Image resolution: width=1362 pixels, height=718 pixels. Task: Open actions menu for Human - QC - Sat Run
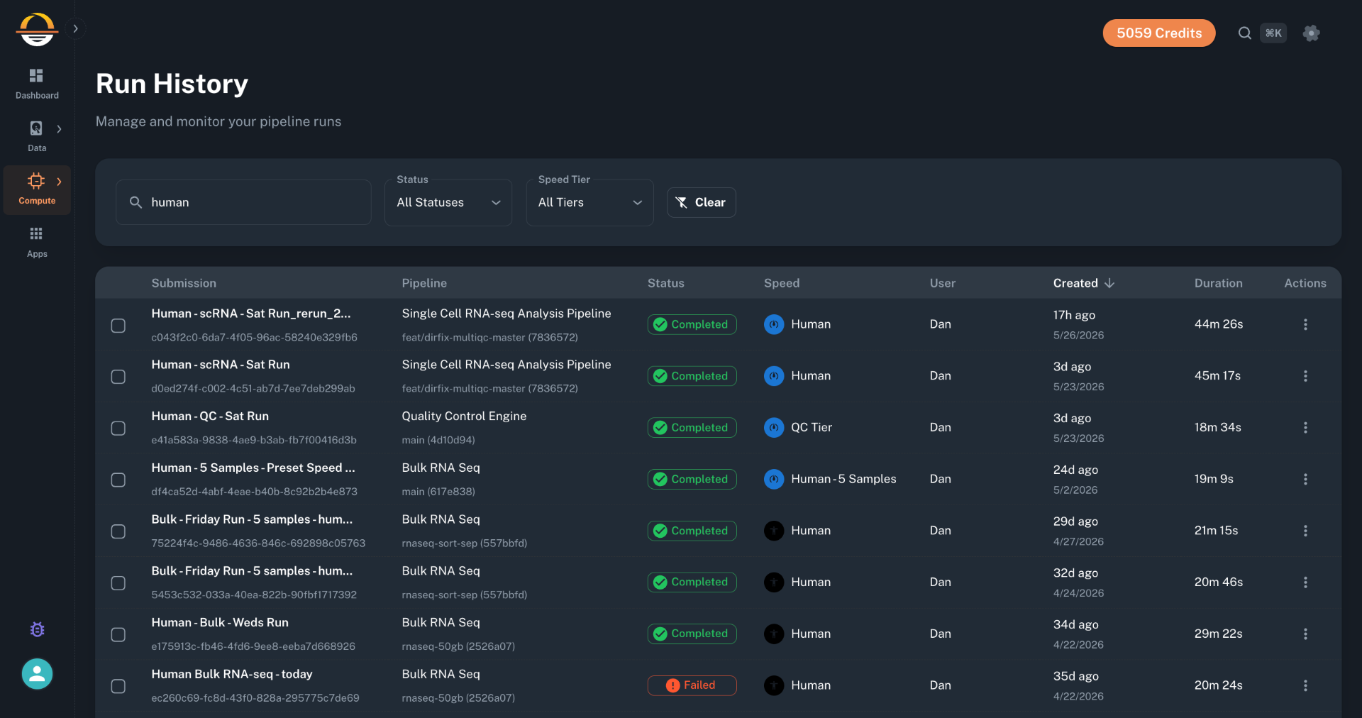[1305, 428]
